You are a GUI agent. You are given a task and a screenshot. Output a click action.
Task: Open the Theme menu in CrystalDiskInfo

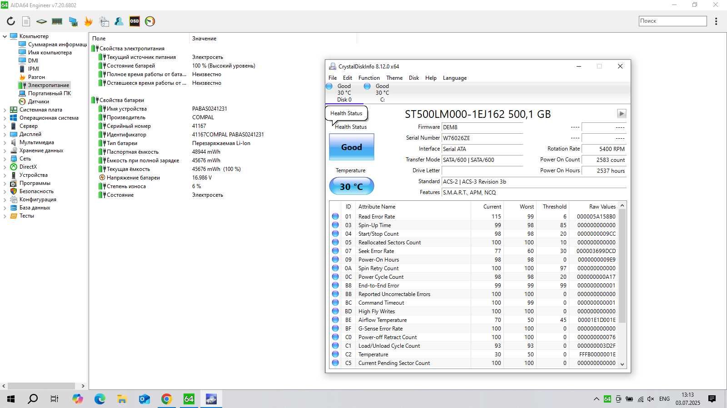pyautogui.click(x=394, y=78)
